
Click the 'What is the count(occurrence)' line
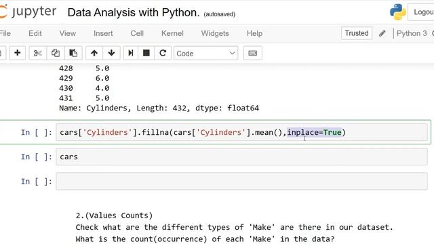205,239
